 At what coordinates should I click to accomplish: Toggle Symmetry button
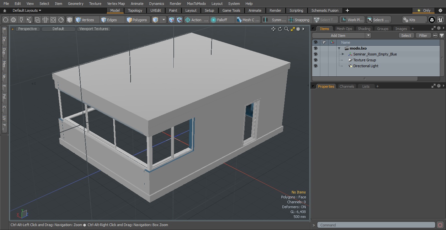[x=275, y=20]
